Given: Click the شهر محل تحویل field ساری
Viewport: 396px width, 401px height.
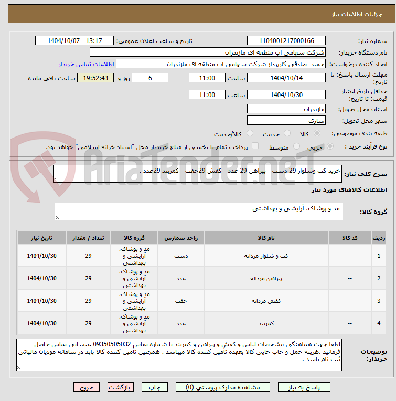Looking at the screenshot, I should point(286,120).
